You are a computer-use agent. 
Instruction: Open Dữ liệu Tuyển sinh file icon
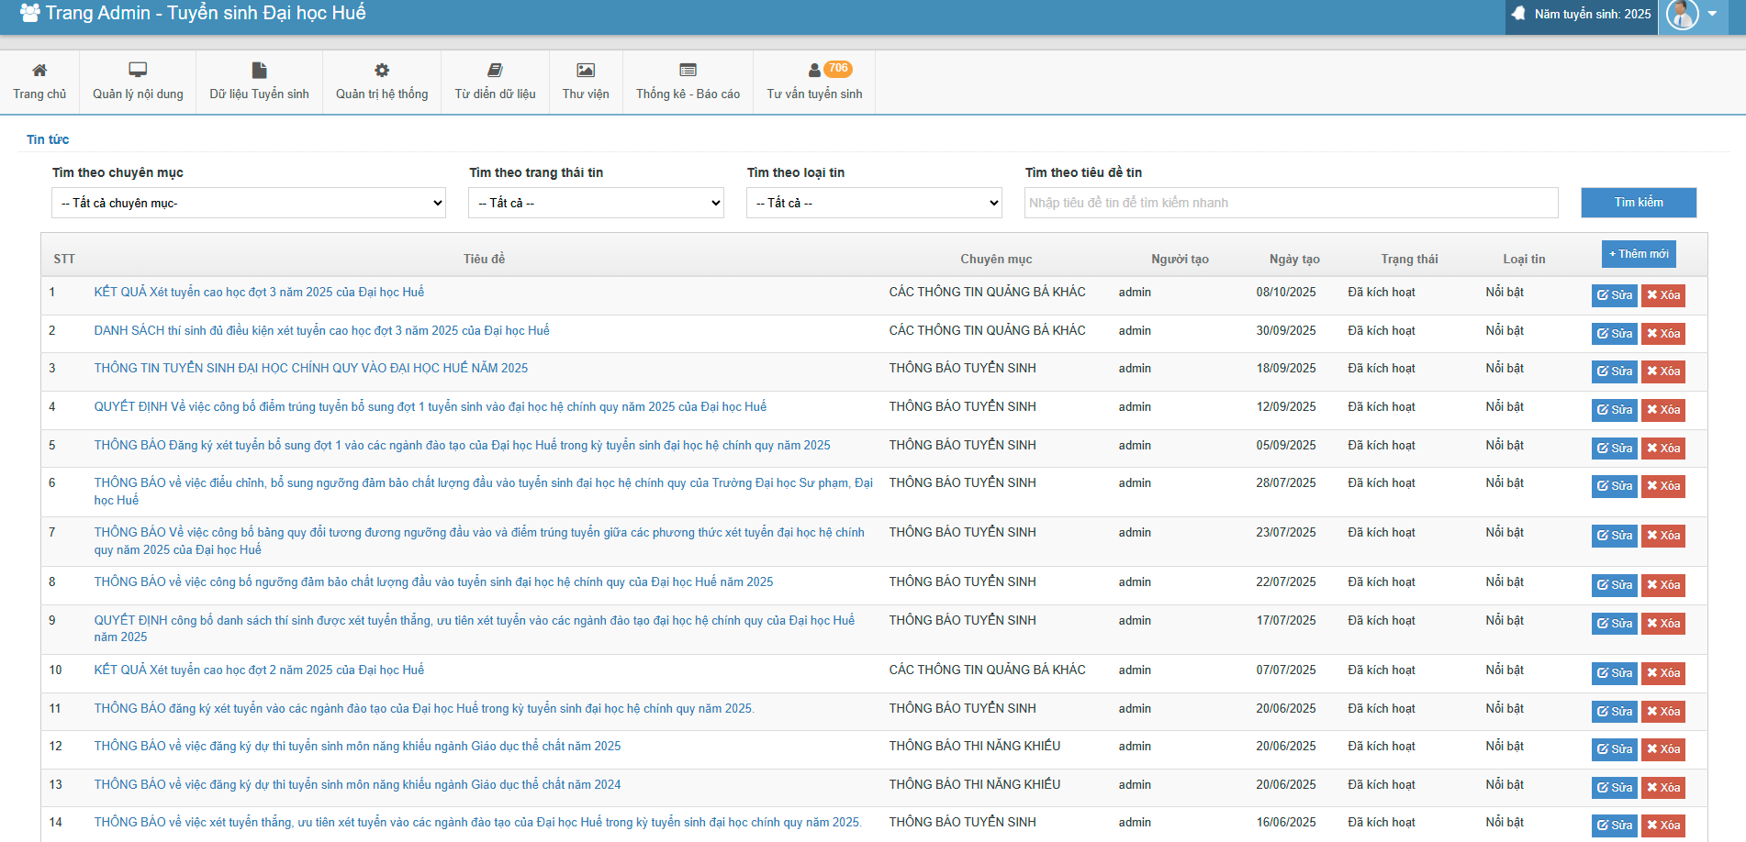coord(259,71)
